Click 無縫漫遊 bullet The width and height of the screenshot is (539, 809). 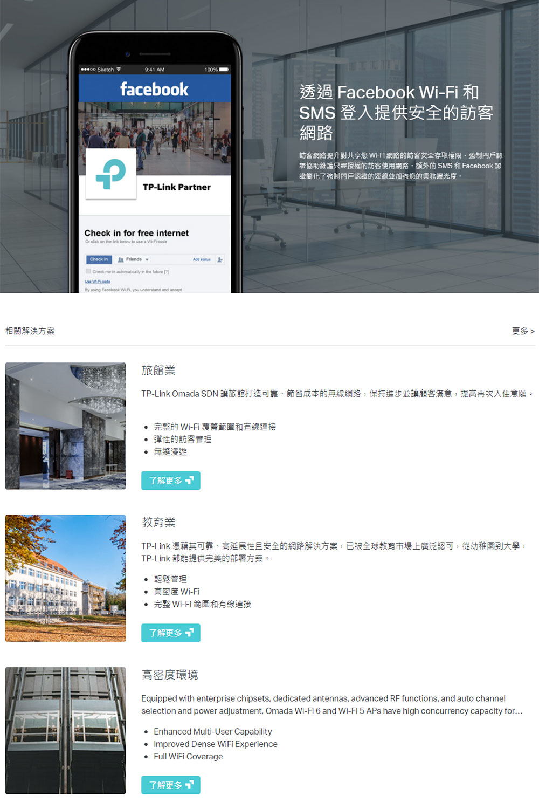coord(170,451)
